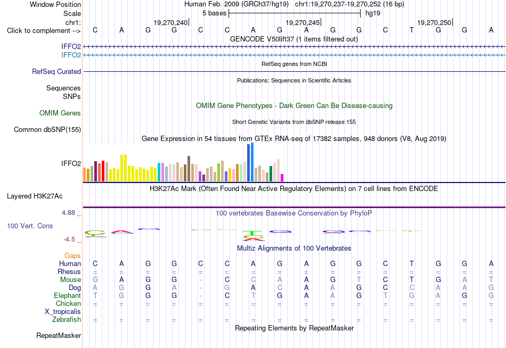Click the tallest dark blue GTEx expression bar
This screenshot has width=506, height=348.
249,163
